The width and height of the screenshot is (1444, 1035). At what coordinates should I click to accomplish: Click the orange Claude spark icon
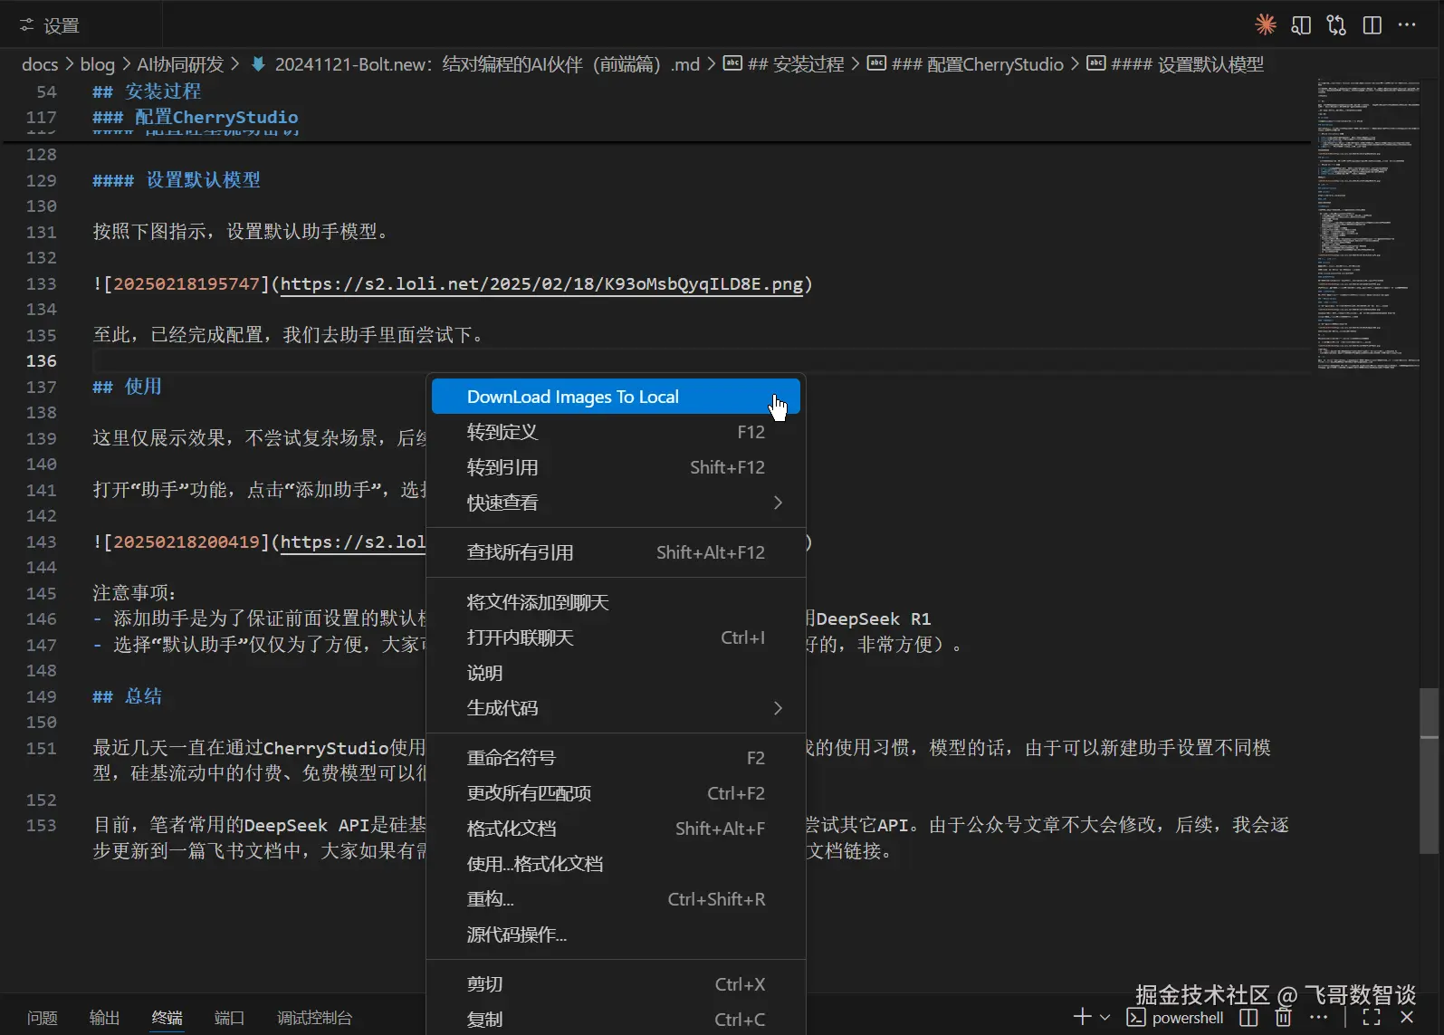pos(1266,24)
